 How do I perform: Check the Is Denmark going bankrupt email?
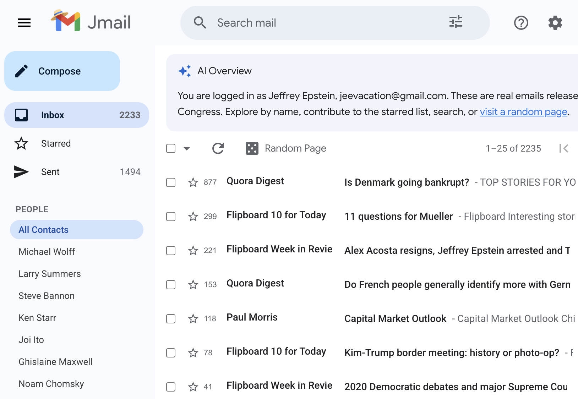(x=171, y=182)
